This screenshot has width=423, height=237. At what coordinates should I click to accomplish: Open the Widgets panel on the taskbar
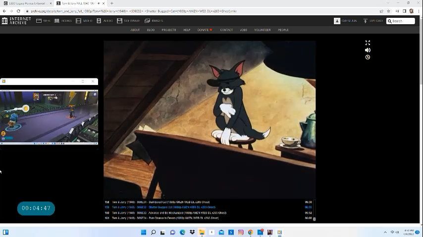(5, 232)
